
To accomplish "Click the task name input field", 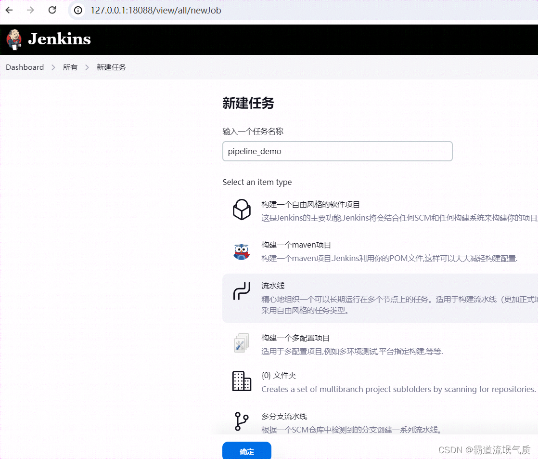I will coord(337,151).
